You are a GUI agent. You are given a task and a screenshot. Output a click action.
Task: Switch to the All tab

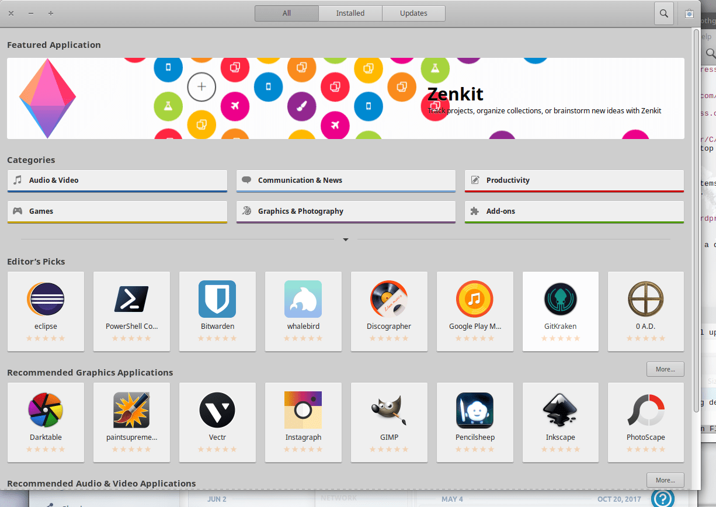coord(287,13)
